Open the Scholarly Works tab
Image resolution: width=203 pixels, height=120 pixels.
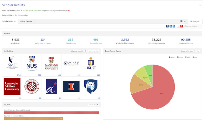pos(9,21)
